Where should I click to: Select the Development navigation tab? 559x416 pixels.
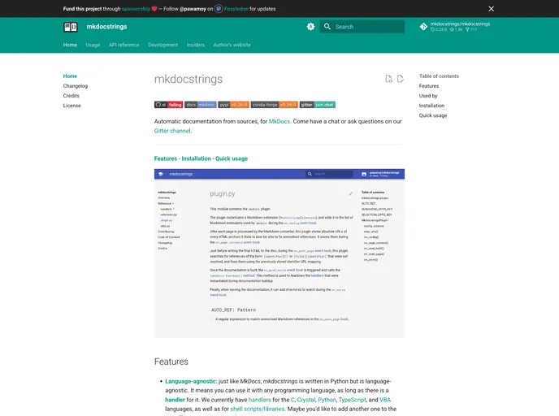[x=163, y=45]
